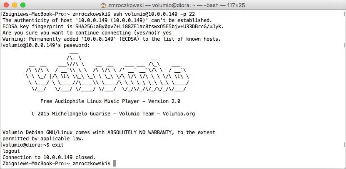Click 'Connection to 10.0.0.149 closed.' line

tap(49, 157)
